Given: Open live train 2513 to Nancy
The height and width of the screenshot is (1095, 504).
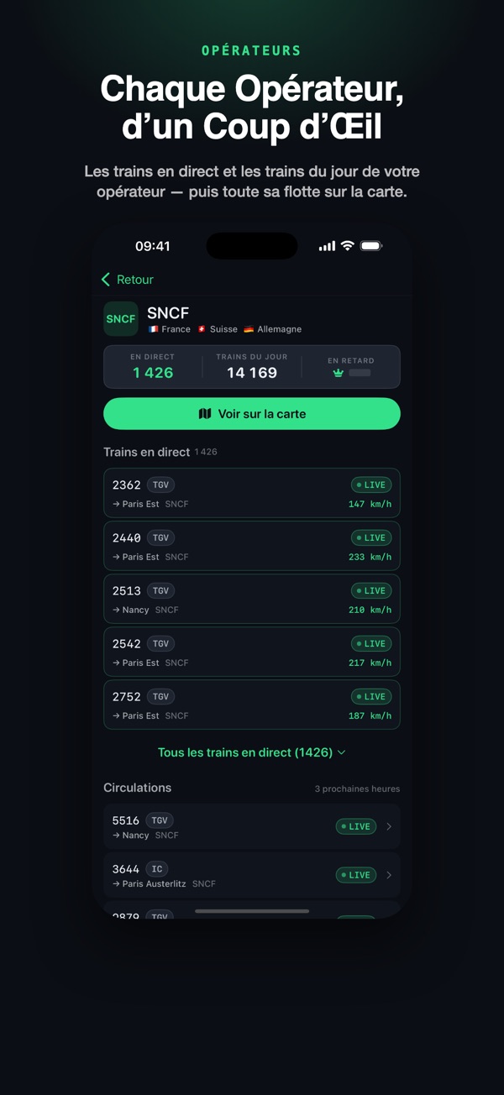Looking at the screenshot, I should (x=252, y=599).
